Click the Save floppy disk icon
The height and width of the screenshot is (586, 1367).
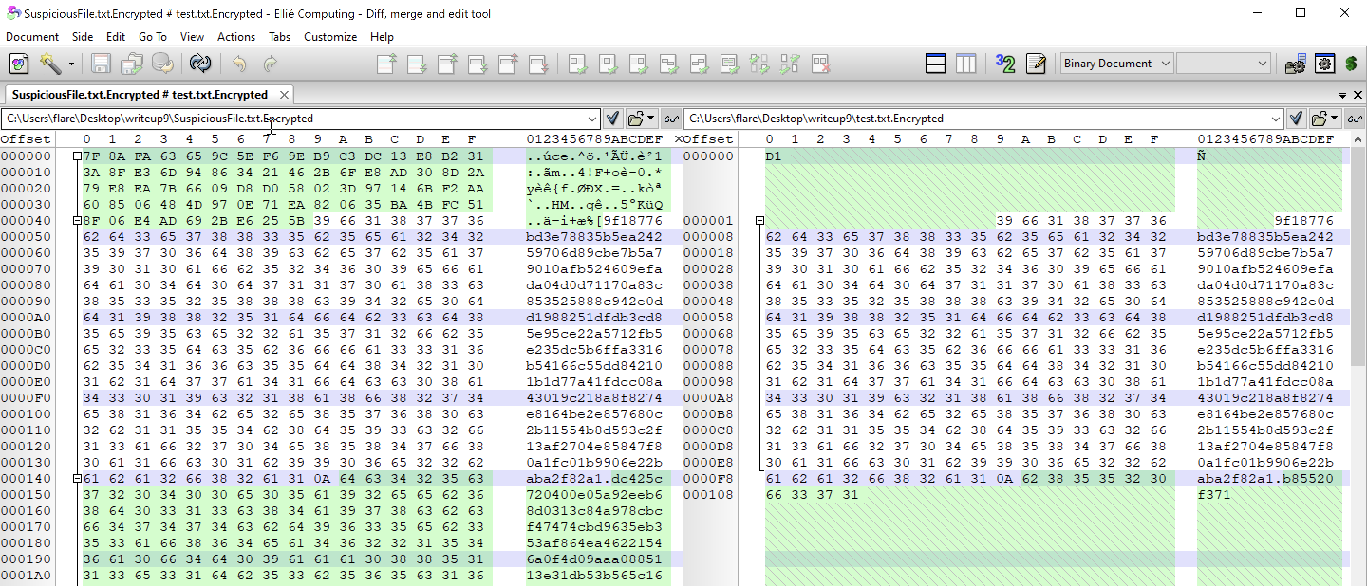100,64
